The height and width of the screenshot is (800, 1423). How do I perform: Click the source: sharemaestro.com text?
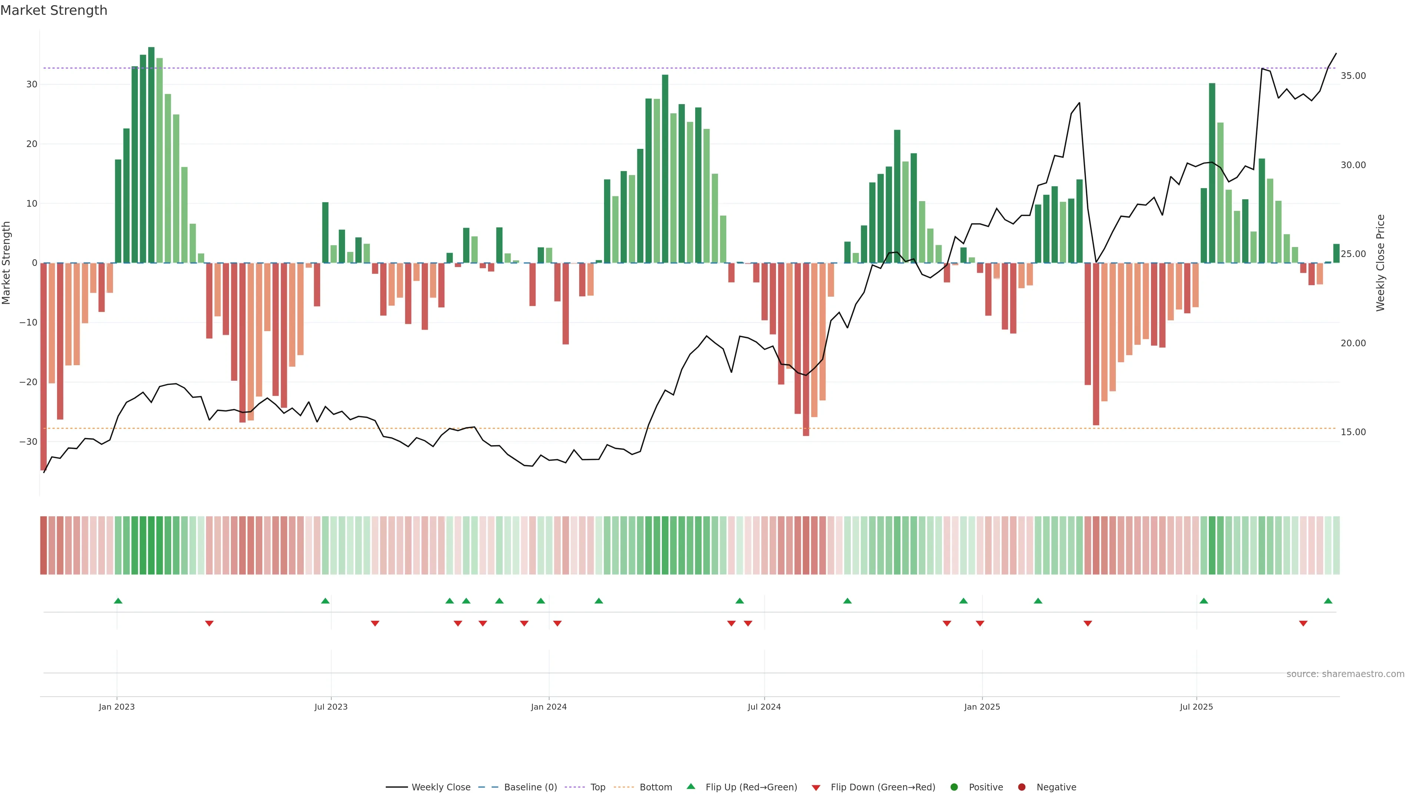point(1345,674)
